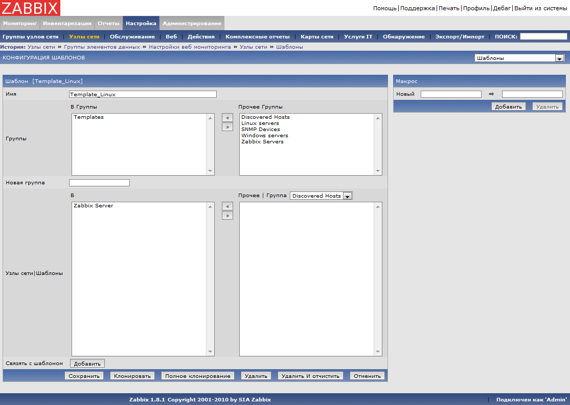Open Обслуживание submenu item
The image size is (570, 405).
coord(132,36)
